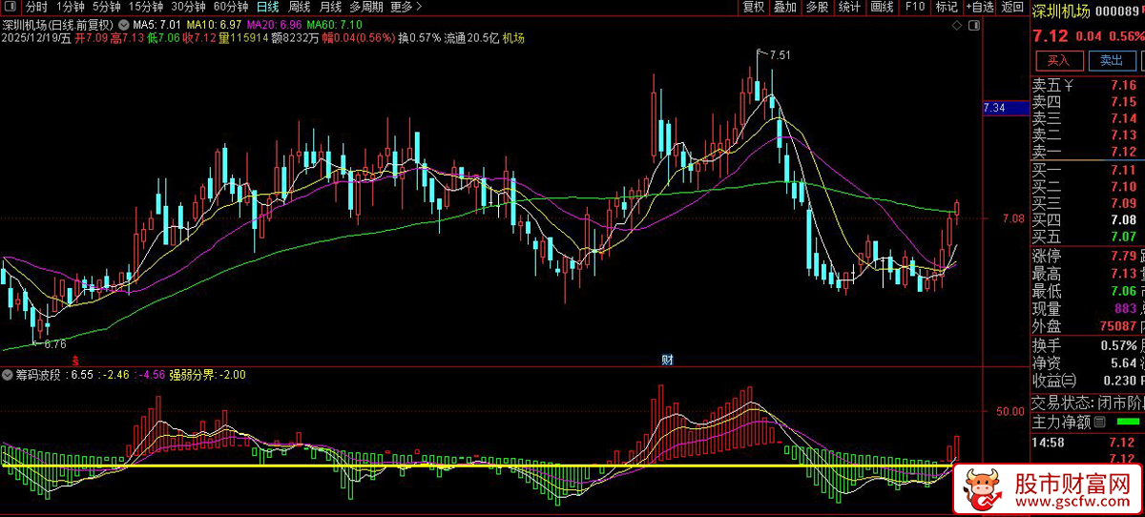
Task: Expand the 筹码波段 indicator dropdown arrow
Action: 8,375
